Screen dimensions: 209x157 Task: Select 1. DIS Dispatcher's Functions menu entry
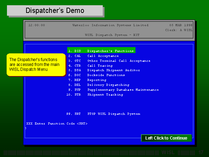(101, 50)
